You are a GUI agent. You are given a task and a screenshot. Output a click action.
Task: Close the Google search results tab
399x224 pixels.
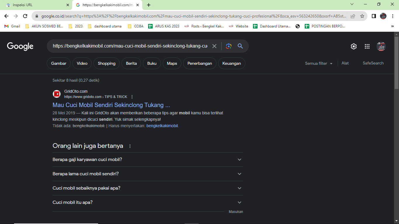pos(138,5)
